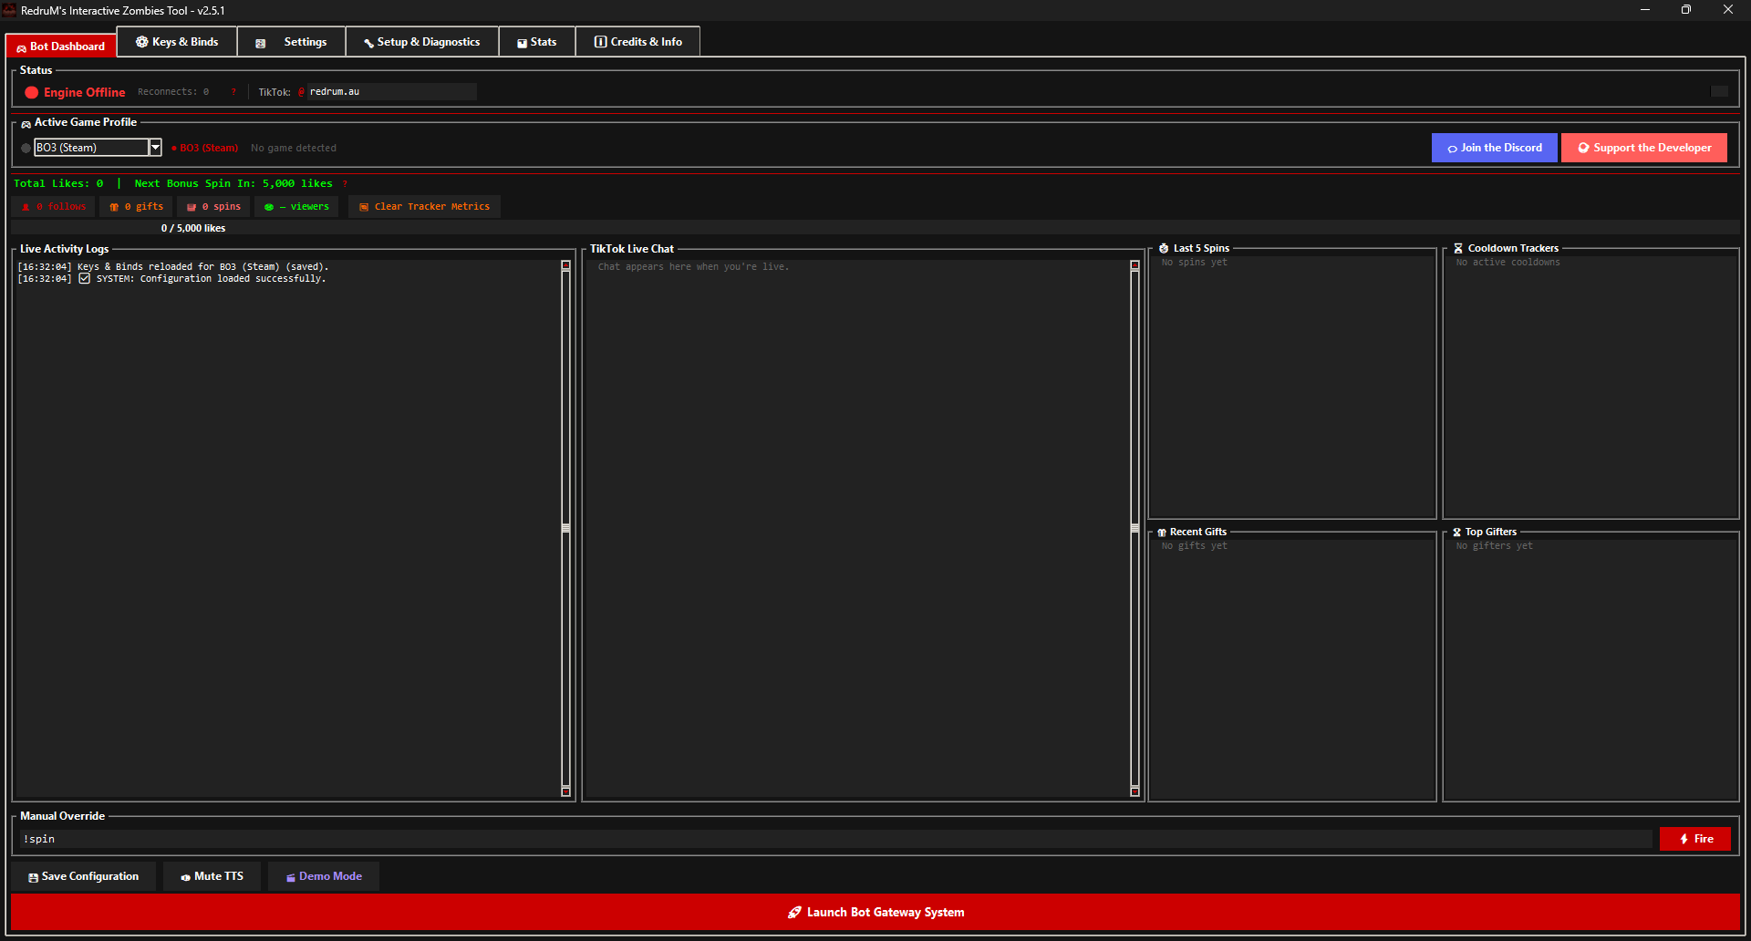The height and width of the screenshot is (941, 1751).
Task: Click the 'No game detected' status text
Action: pyautogui.click(x=294, y=148)
